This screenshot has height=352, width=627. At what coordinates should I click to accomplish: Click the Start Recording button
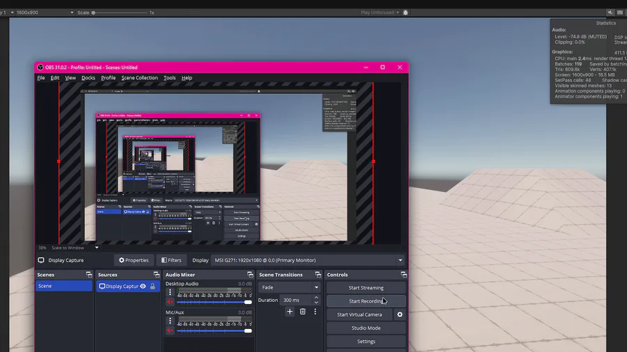coord(366,301)
